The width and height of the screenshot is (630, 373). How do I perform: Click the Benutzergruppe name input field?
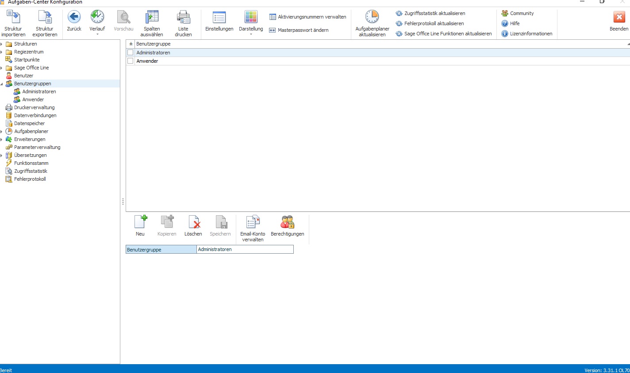tap(245, 249)
